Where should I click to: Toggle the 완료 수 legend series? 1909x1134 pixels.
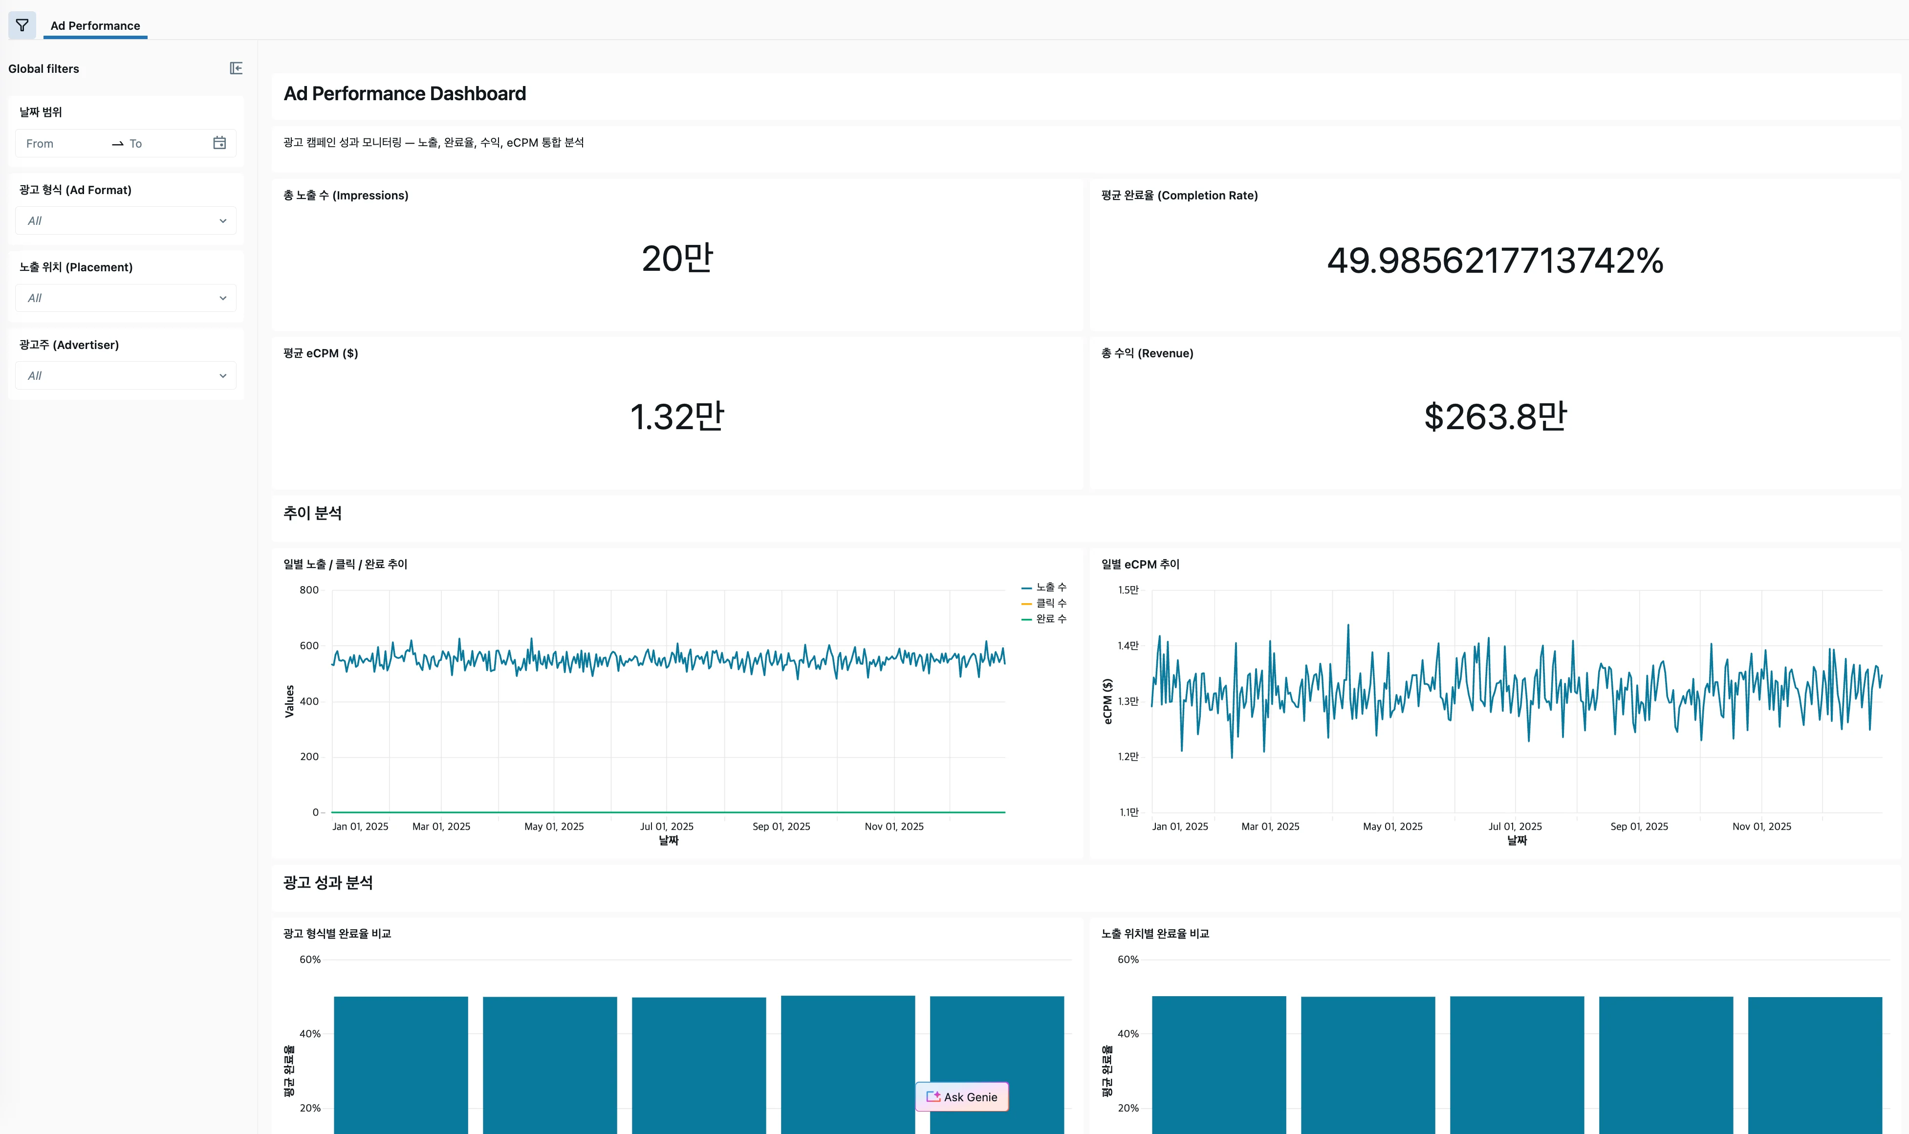coord(1044,619)
